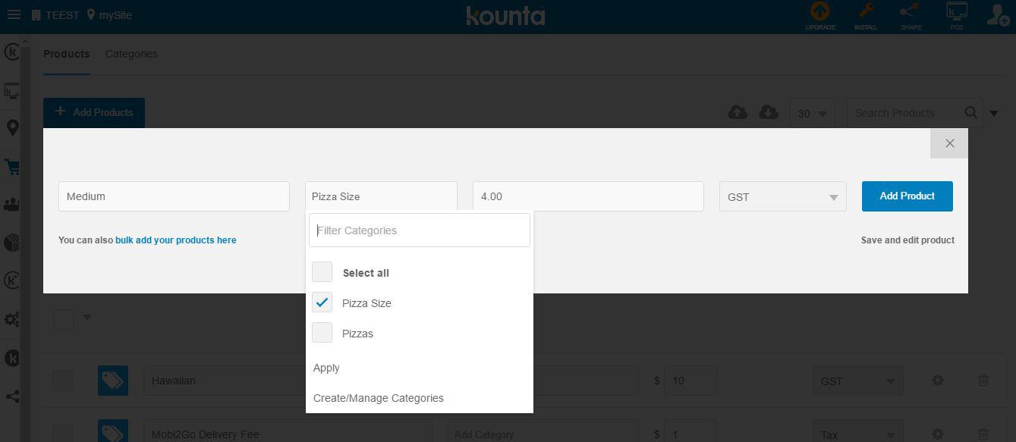
Task: Open the 30 per page dropdown
Action: coord(812,114)
